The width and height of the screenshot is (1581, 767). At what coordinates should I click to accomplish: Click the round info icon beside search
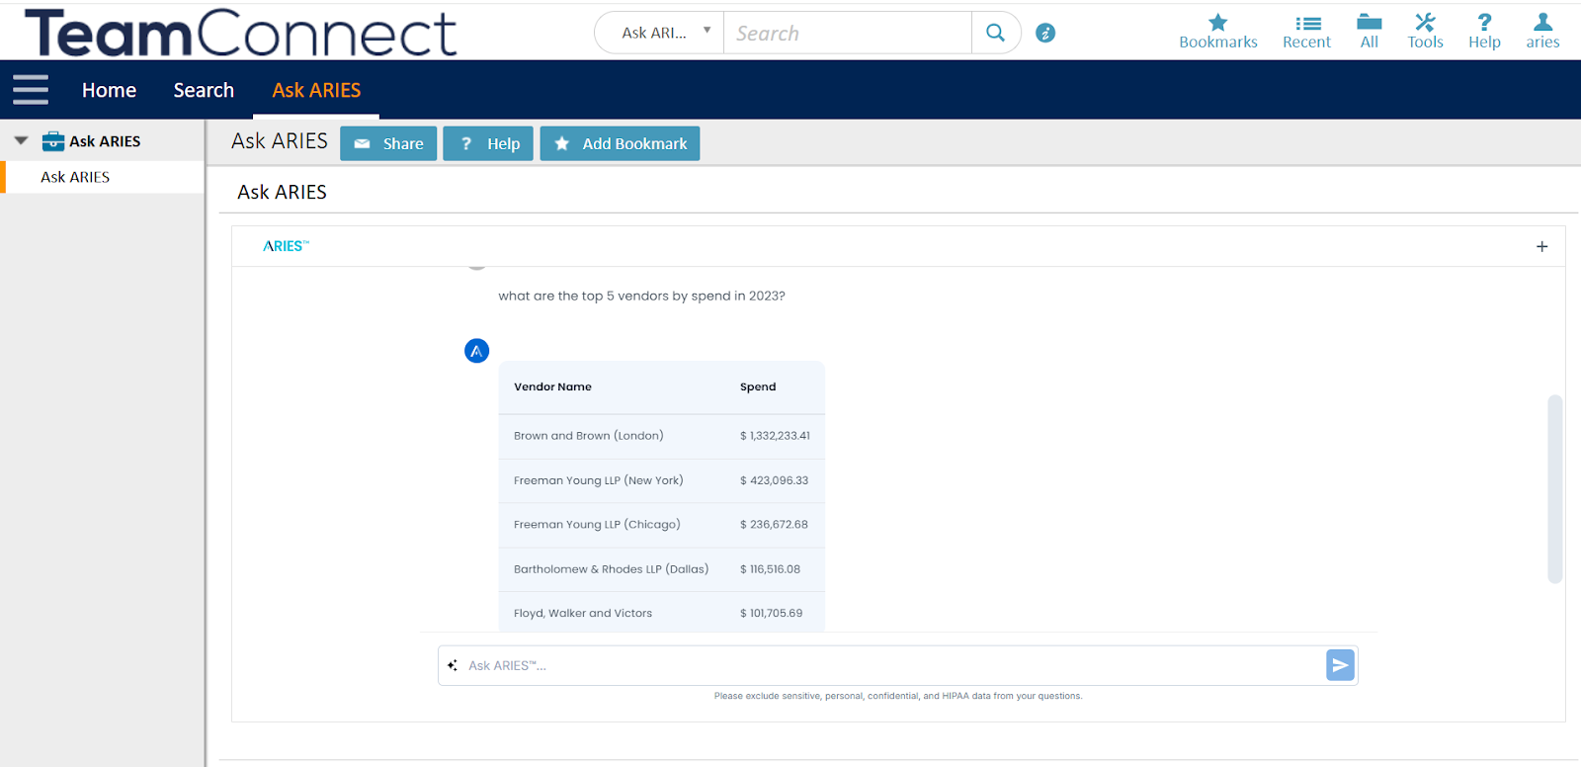tap(1045, 33)
